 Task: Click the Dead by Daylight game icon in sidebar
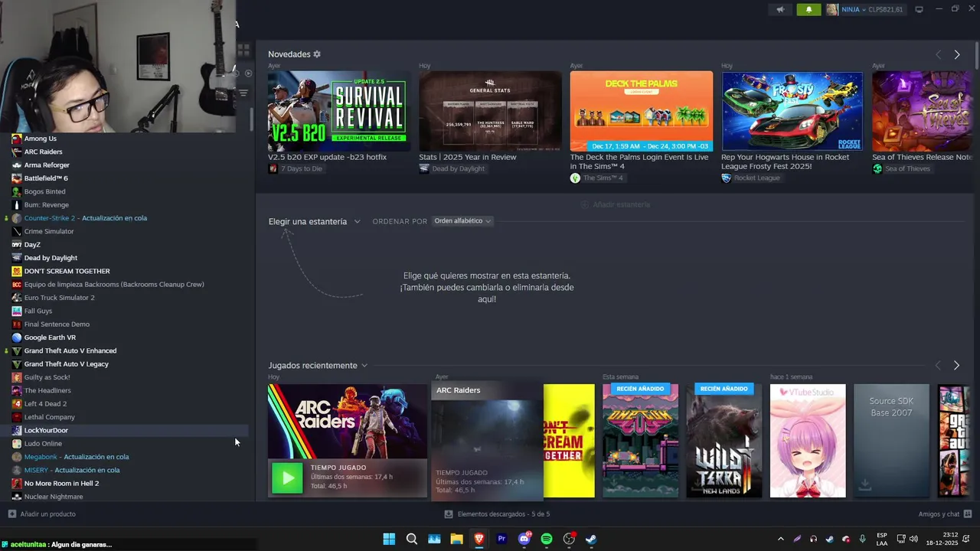point(17,258)
